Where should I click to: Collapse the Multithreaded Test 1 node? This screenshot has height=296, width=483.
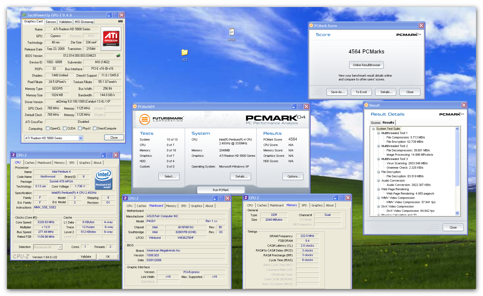tap(379, 133)
